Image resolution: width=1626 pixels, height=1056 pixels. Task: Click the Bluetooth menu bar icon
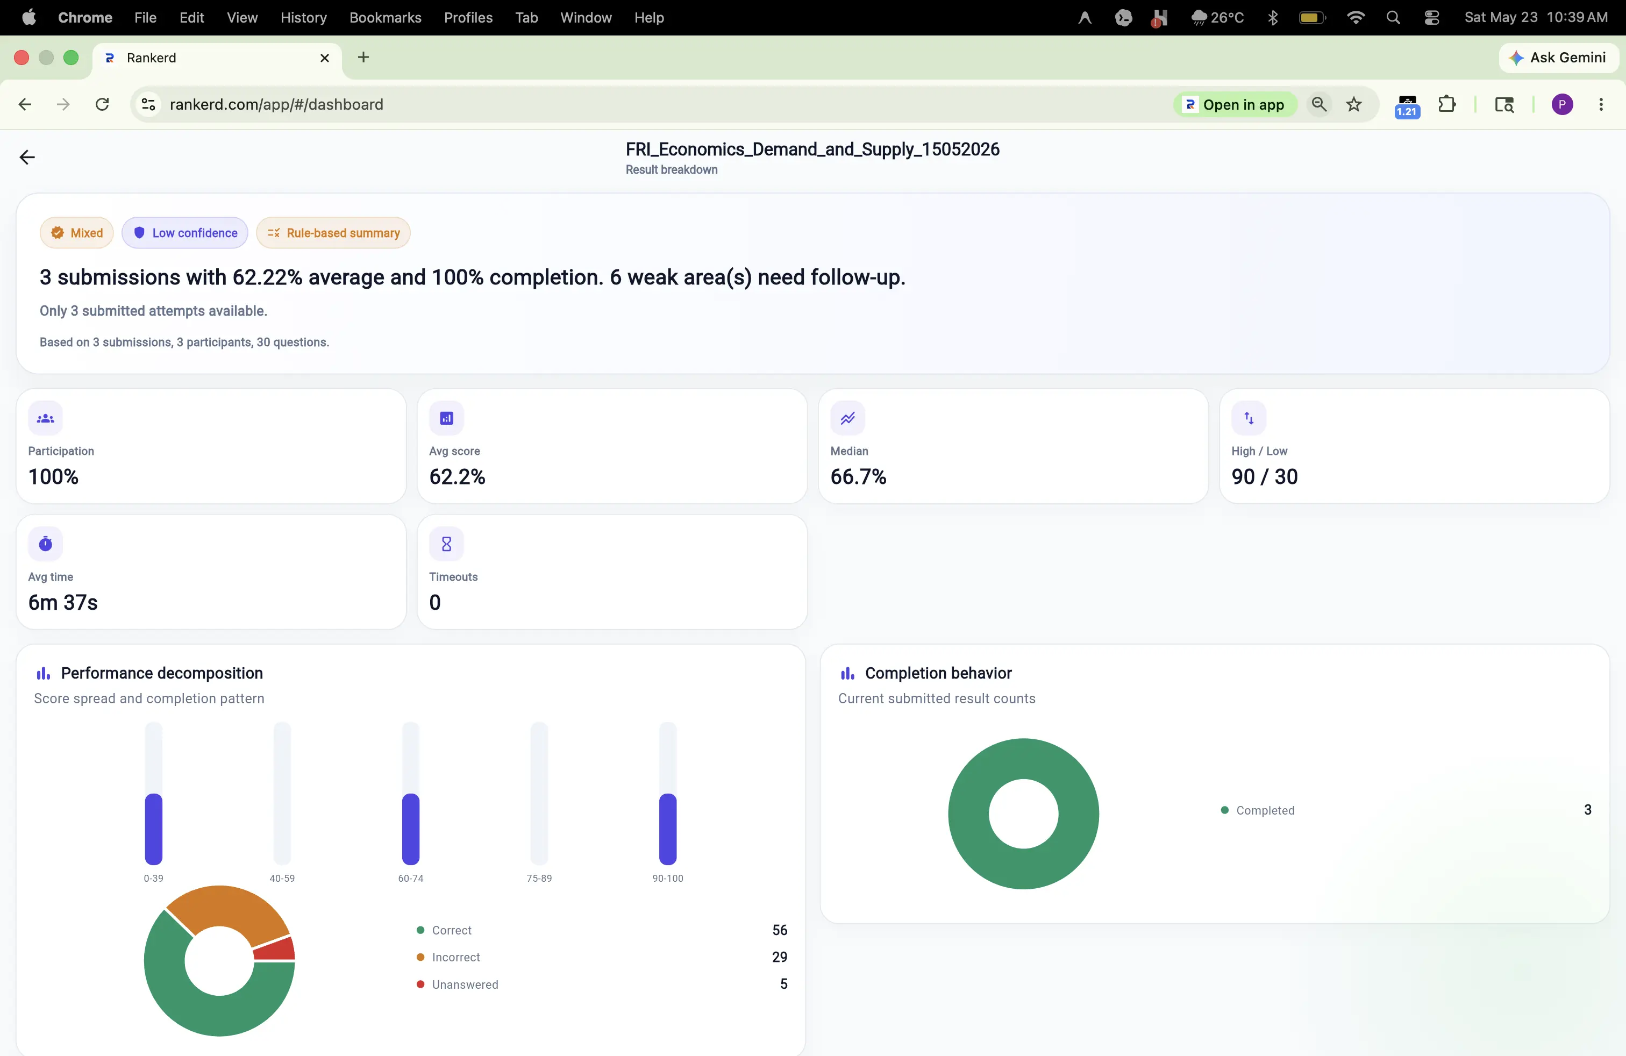(1272, 18)
